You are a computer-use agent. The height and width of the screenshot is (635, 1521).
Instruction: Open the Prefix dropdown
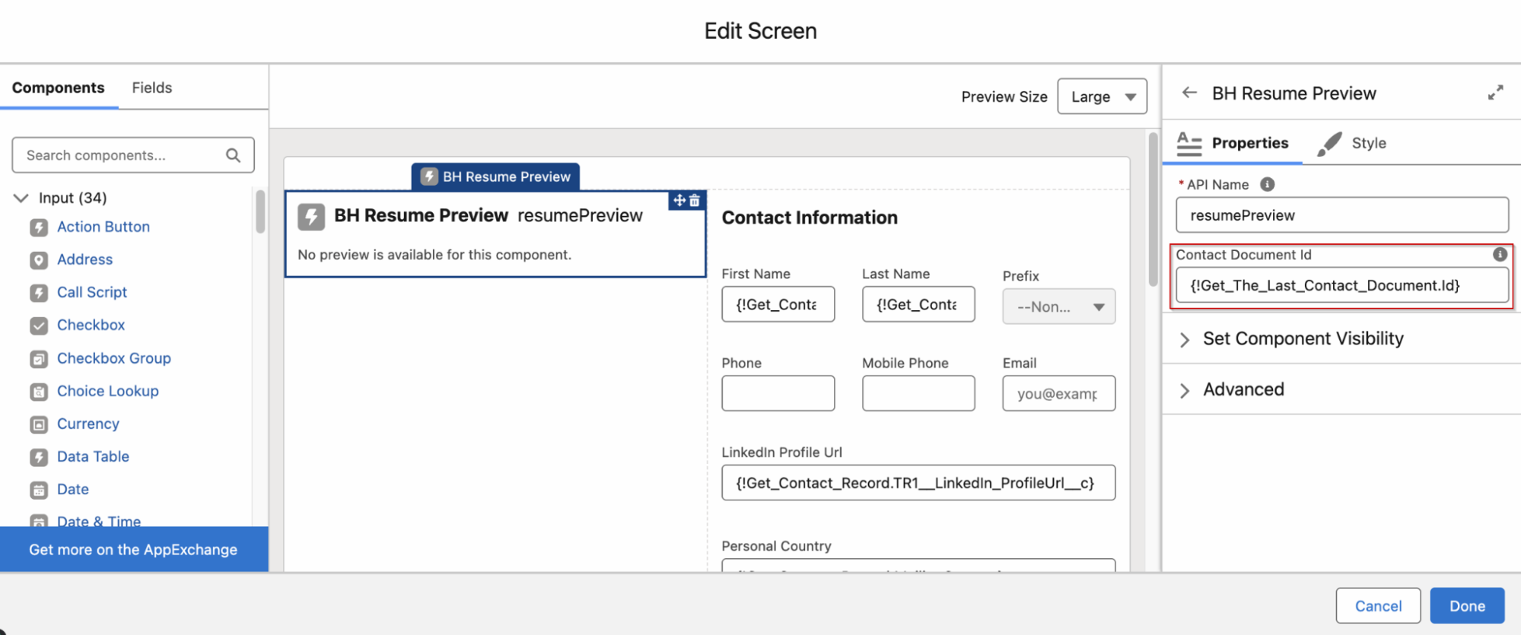pos(1058,306)
